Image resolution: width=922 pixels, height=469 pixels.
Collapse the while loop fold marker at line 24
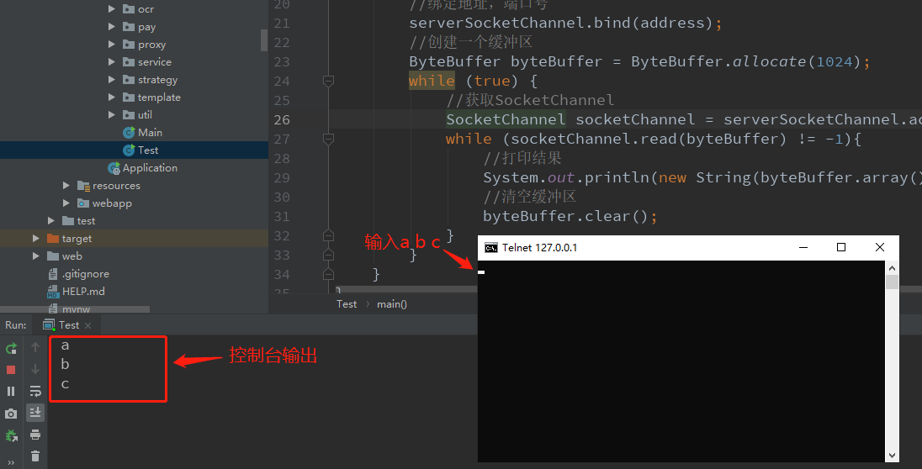pyautogui.click(x=329, y=81)
